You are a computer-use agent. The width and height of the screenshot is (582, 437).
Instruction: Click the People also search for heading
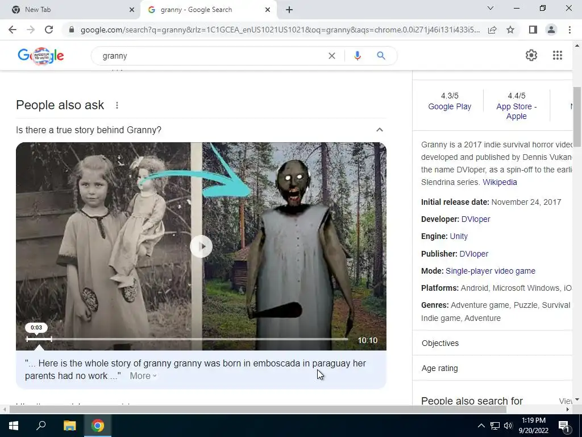coord(472,401)
